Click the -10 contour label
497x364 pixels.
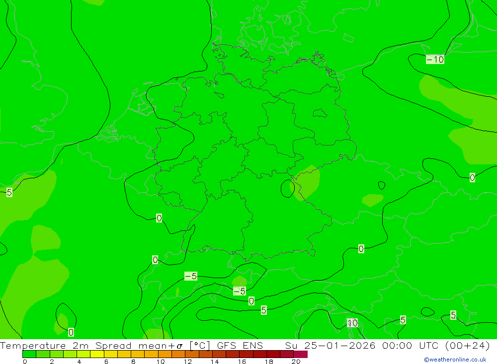[435, 60]
